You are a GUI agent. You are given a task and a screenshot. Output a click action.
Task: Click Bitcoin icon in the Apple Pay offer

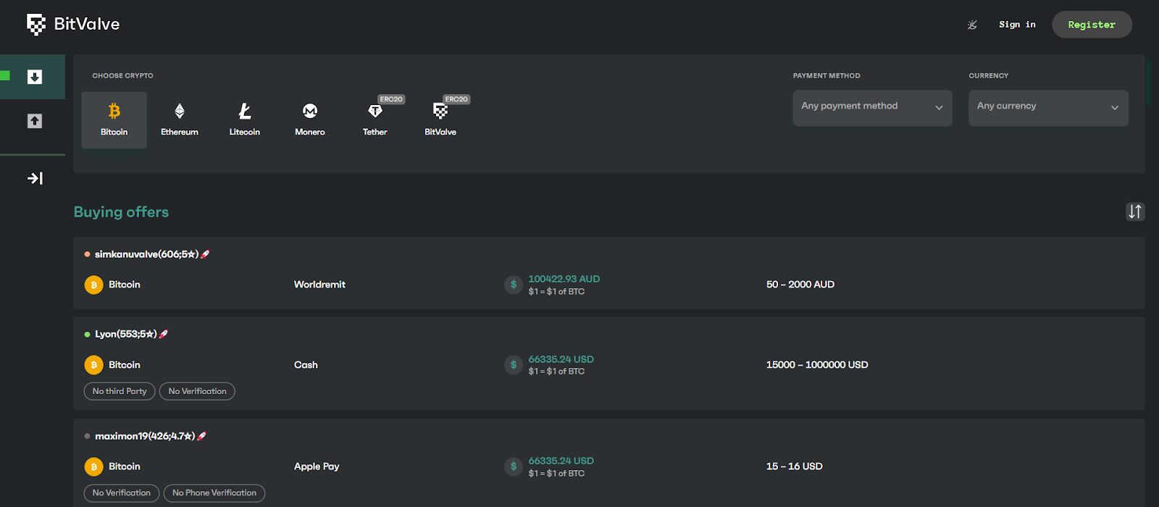94,466
